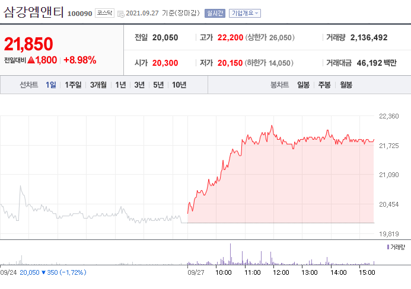
Task: Click the lower limit price 14,050
Action: click(x=279, y=63)
